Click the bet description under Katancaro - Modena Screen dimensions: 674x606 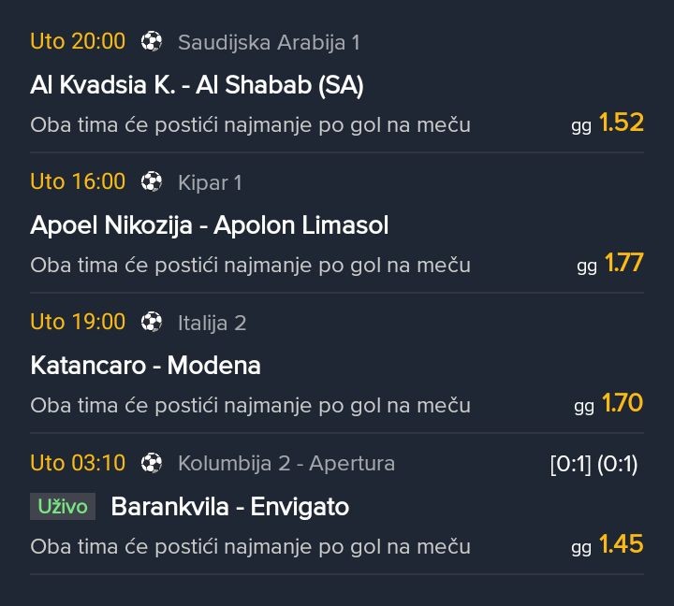pyautogui.click(x=250, y=406)
